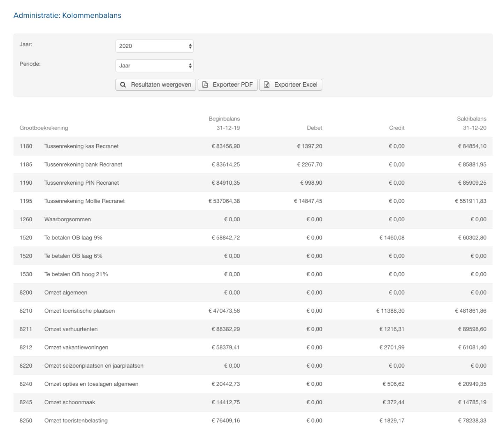Click the Waarborgsommen account row

coord(67,220)
